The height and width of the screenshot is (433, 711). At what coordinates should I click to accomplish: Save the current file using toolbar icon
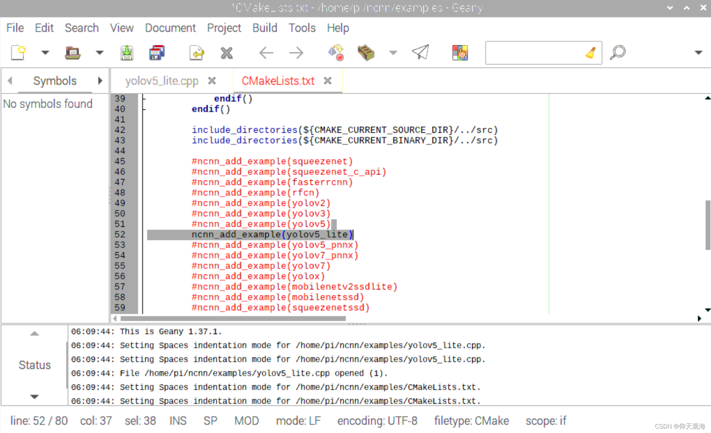click(x=127, y=53)
